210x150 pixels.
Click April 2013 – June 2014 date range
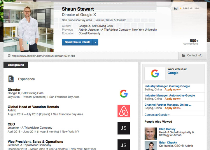(33, 132)
